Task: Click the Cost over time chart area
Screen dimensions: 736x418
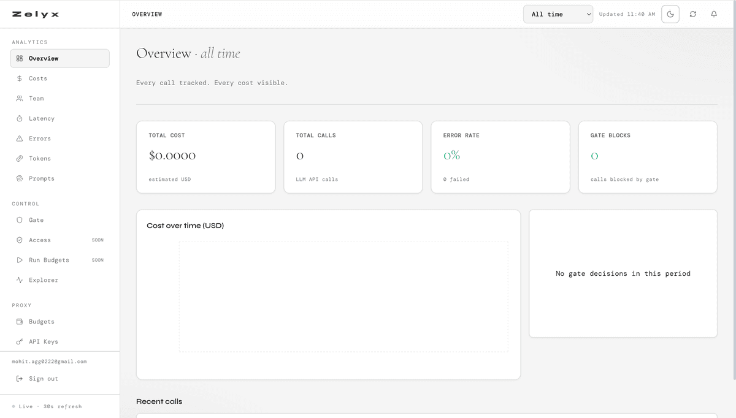Action: (x=343, y=297)
